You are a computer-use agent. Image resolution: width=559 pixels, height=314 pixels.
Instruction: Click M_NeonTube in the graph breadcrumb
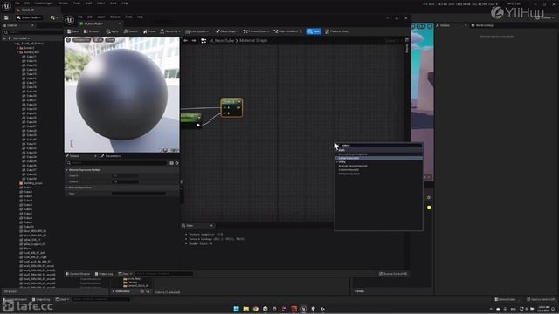tap(221, 41)
